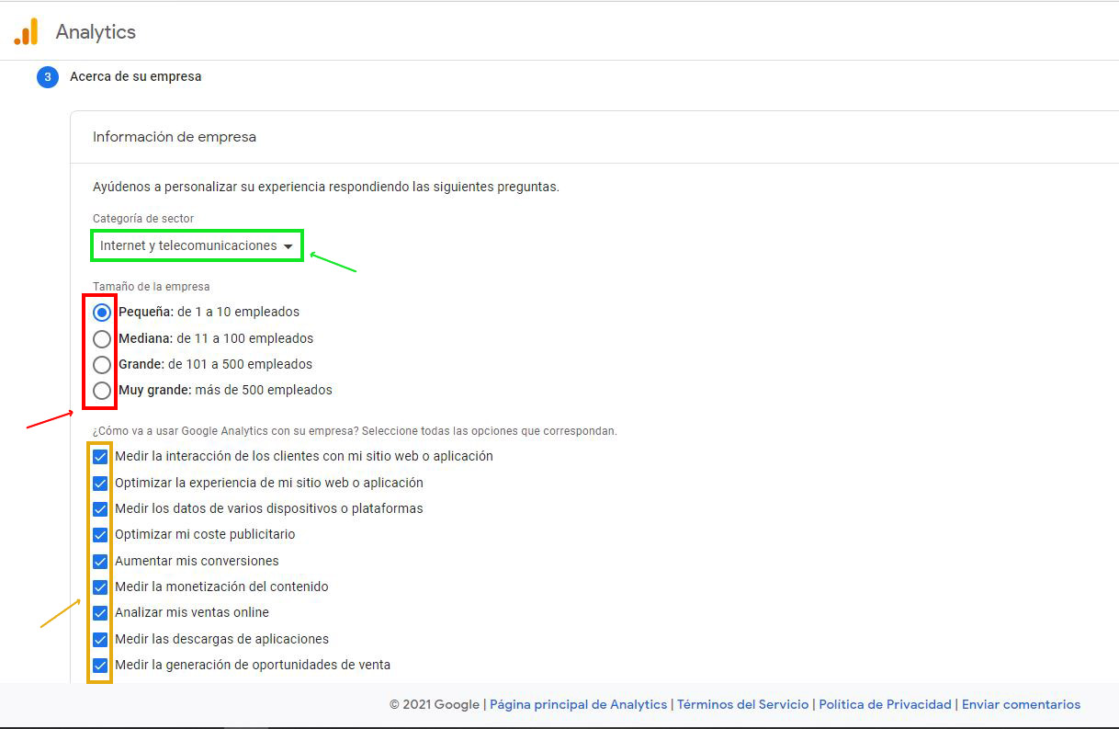Image resolution: width=1119 pixels, height=729 pixels.
Task: Click the Google Analytics logo icon
Action: (x=26, y=32)
